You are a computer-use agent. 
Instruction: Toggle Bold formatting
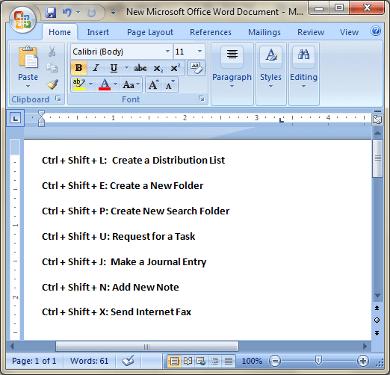78,68
